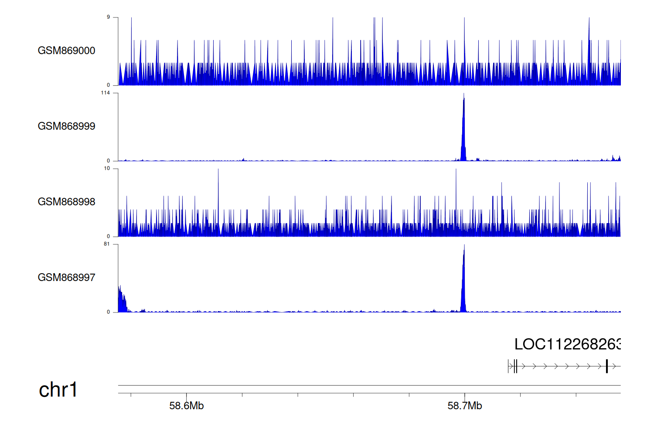Click the 58.7Mb axis tick label
This screenshot has width=654, height=427.
pyautogui.click(x=464, y=406)
